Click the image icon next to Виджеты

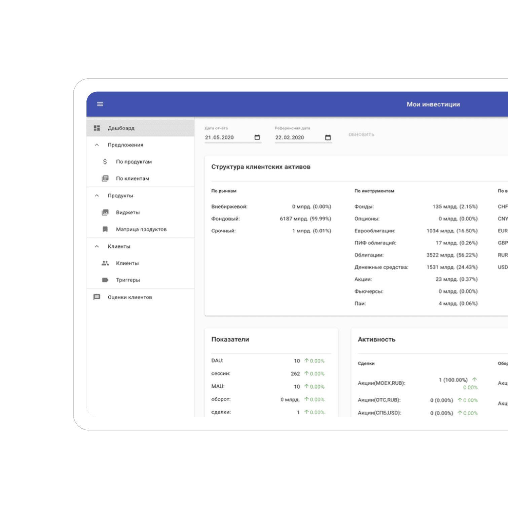(x=105, y=212)
